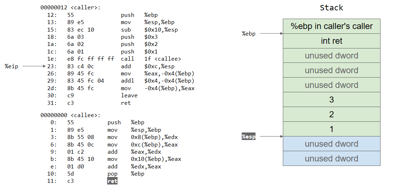The width and height of the screenshot is (397, 186).
Task: Click the stack cell containing 1
Action: point(331,129)
